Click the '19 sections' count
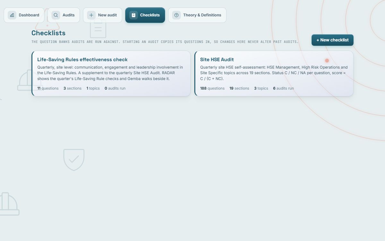385x241 pixels. pyautogui.click(x=239, y=88)
